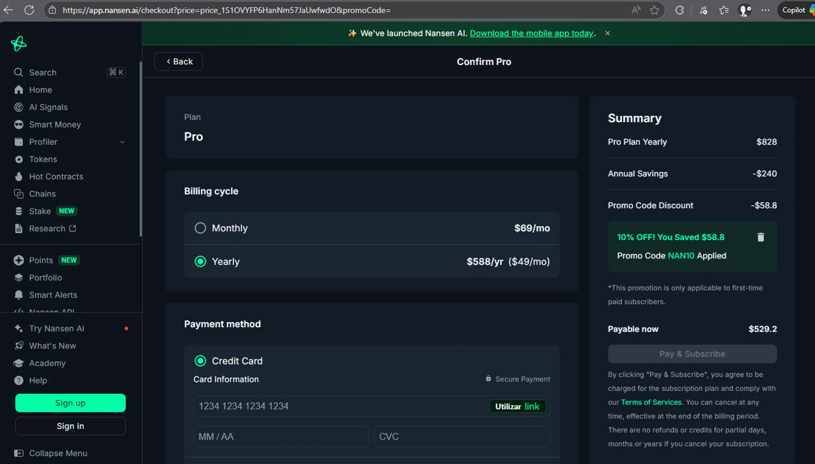The height and width of the screenshot is (464, 815).
Task: Click the Try Nansen AI sparkle icon
Action: pos(18,328)
